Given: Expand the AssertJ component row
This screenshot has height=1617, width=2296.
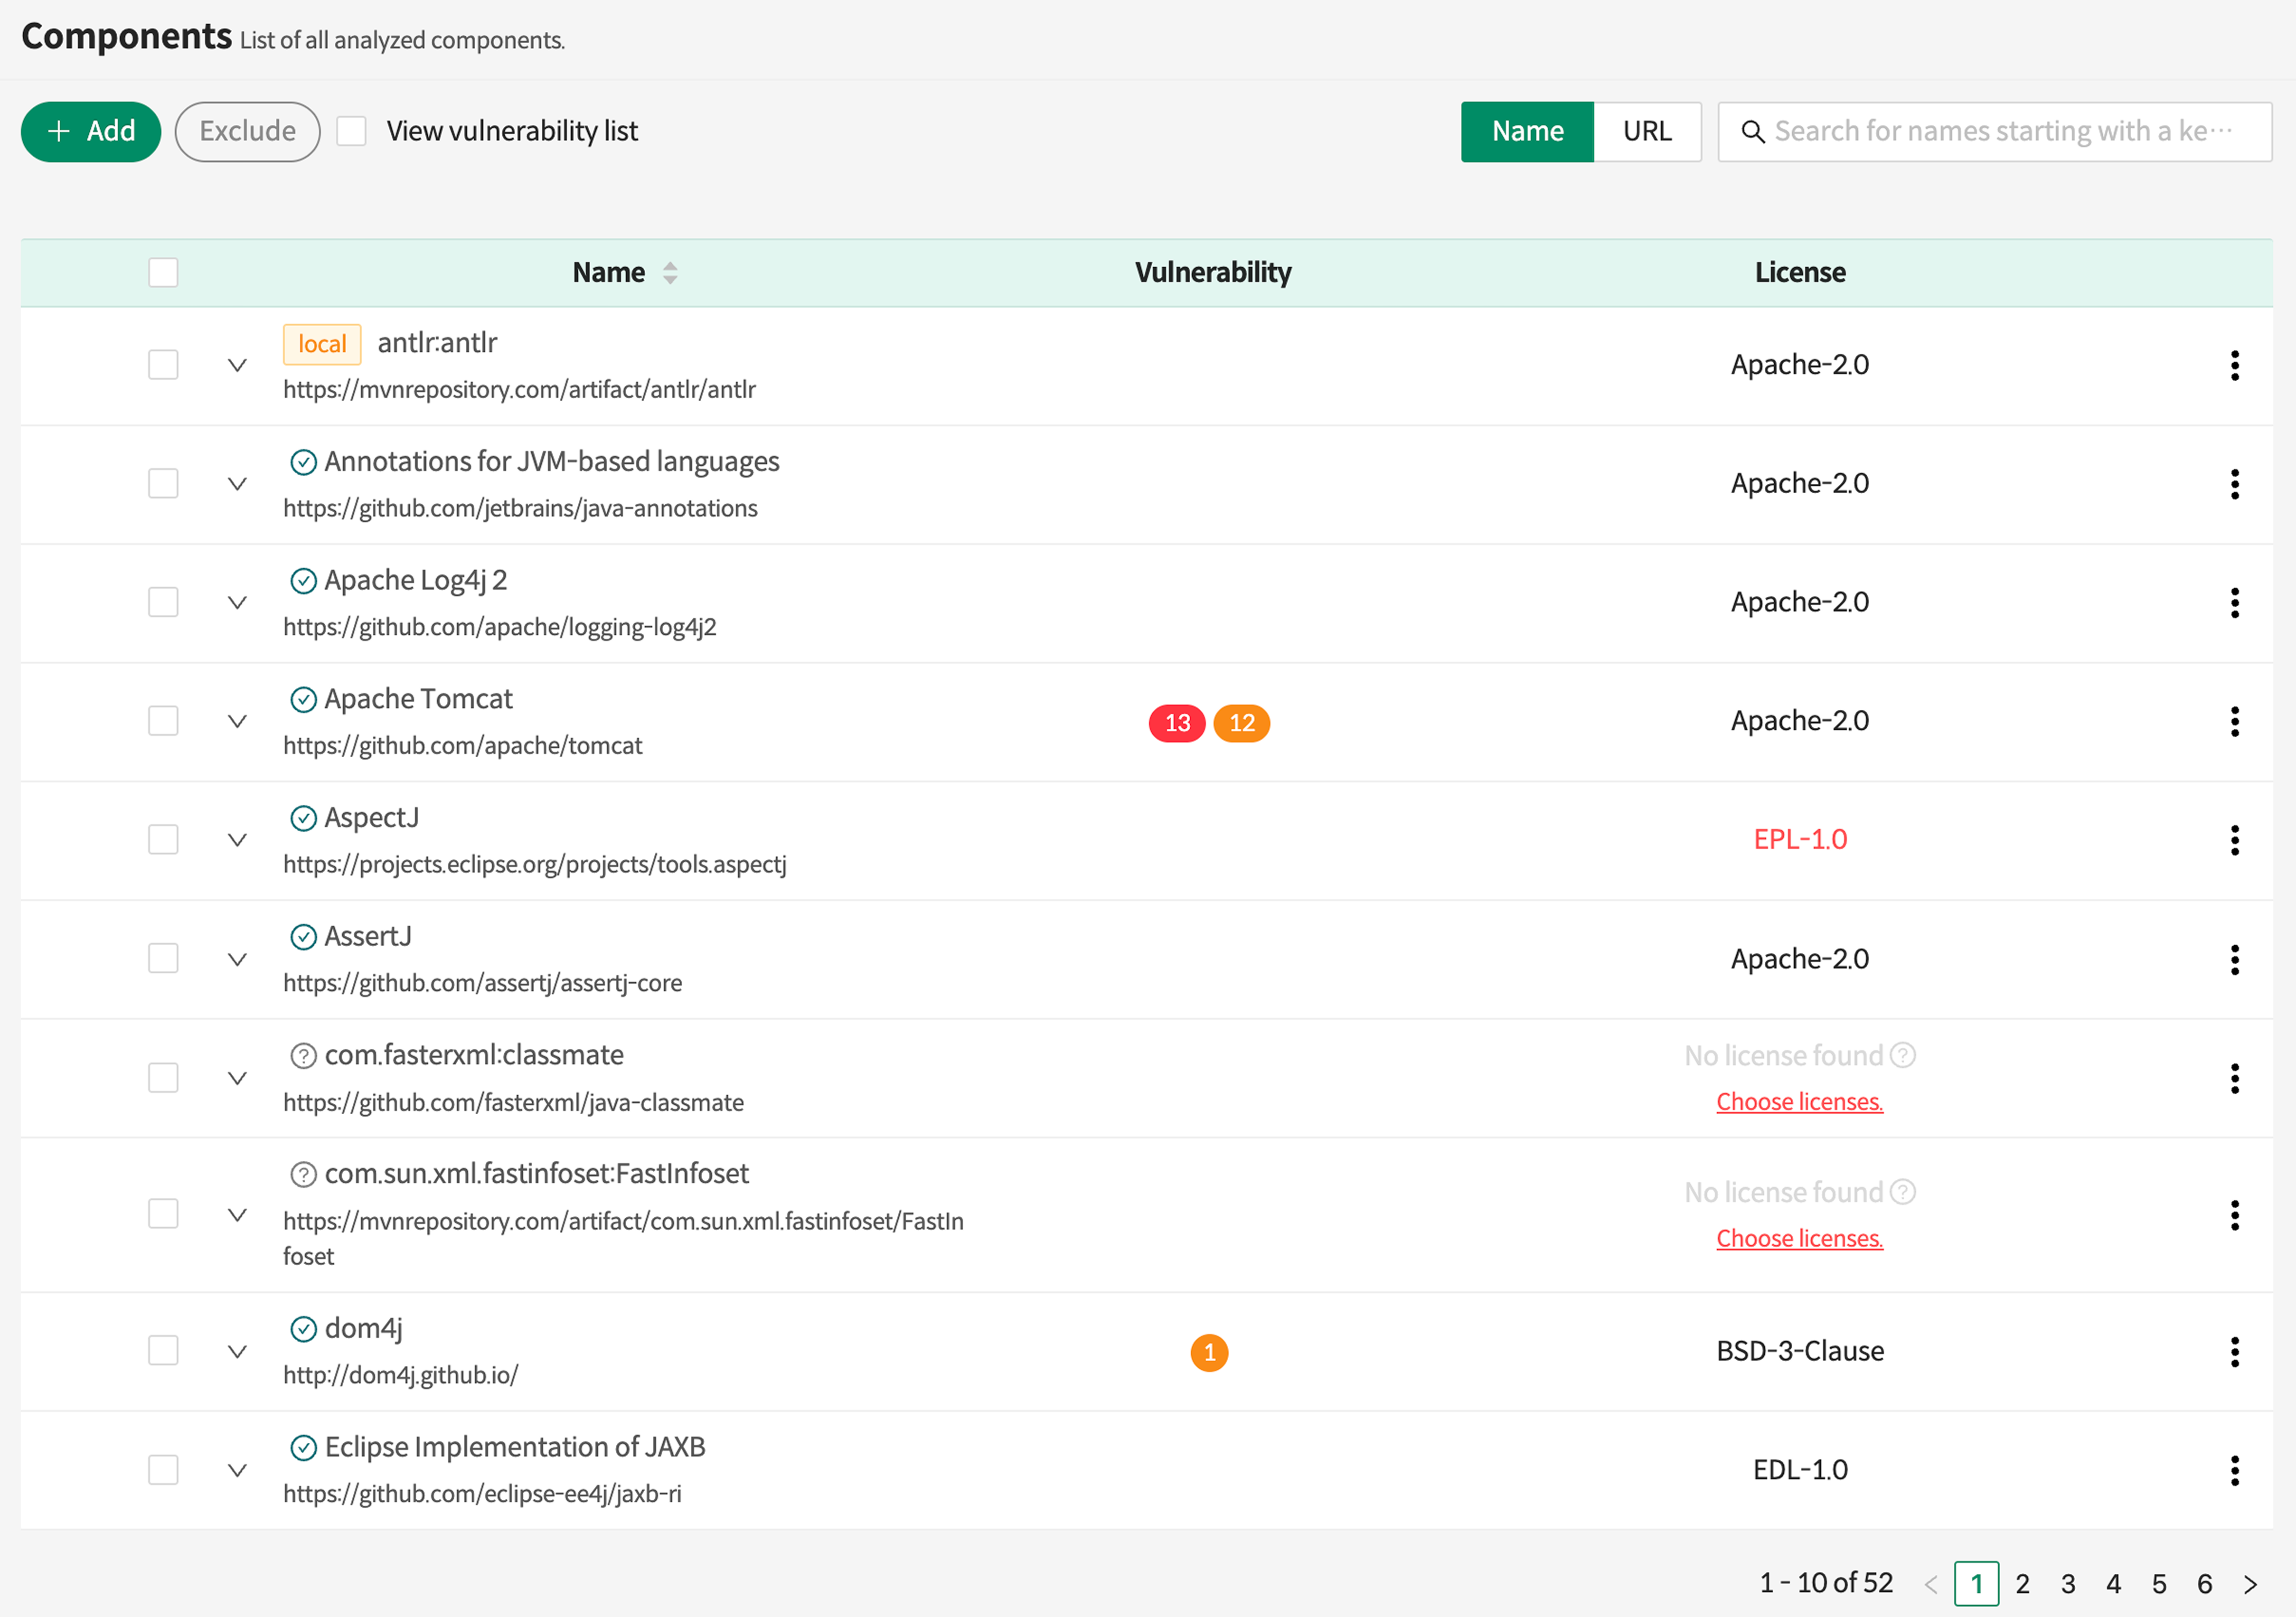Looking at the screenshot, I should 237,959.
